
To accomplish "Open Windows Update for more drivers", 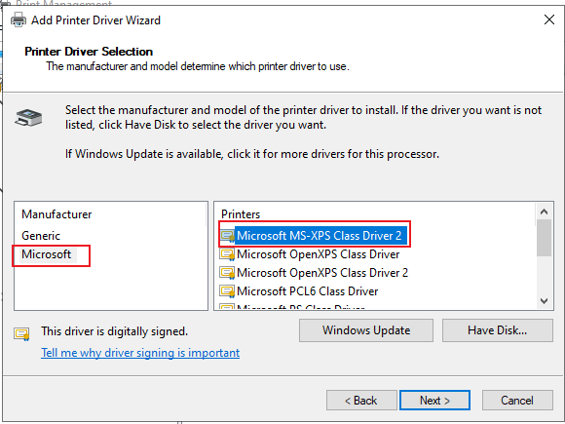I will point(366,330).
